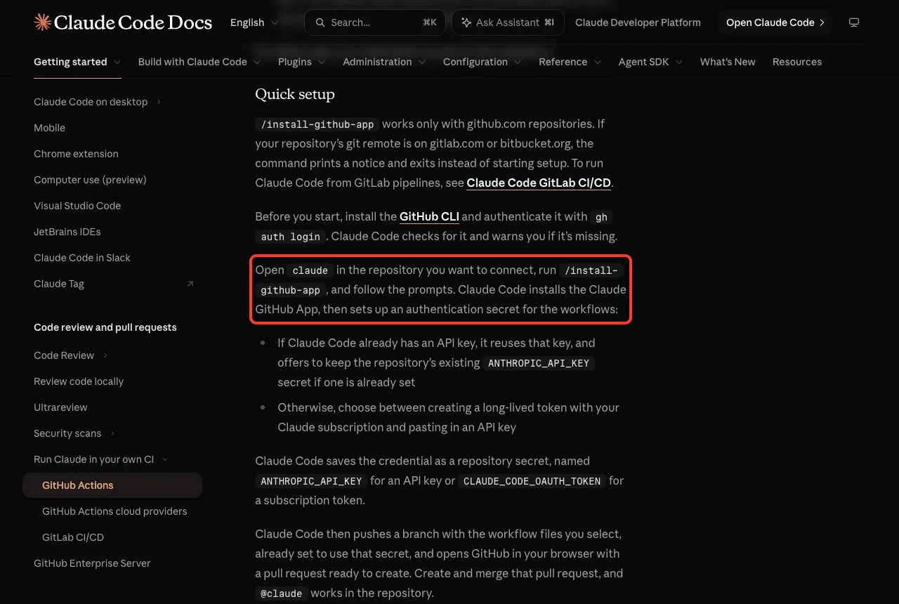Expand the Build with Claude Code menu

(x=199, y=62)
